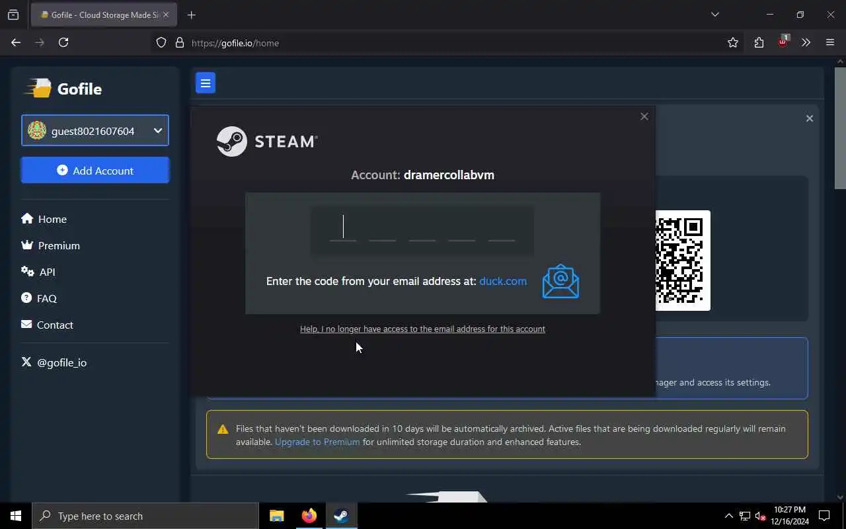Open the Firefox application menu
Viewport: 846px width, 529px height.
tap(830, 43)
